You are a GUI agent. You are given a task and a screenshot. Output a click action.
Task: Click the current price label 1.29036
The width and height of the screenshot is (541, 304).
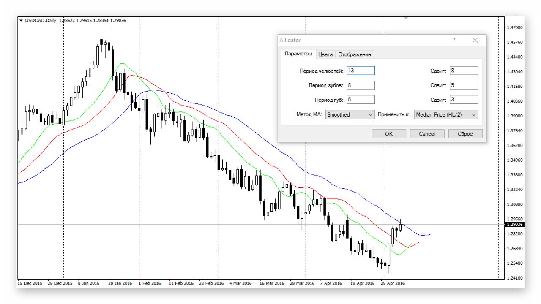[x=515, y=224]
